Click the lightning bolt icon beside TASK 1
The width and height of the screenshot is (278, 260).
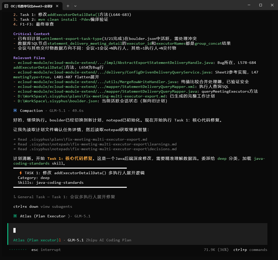point(21,173)
